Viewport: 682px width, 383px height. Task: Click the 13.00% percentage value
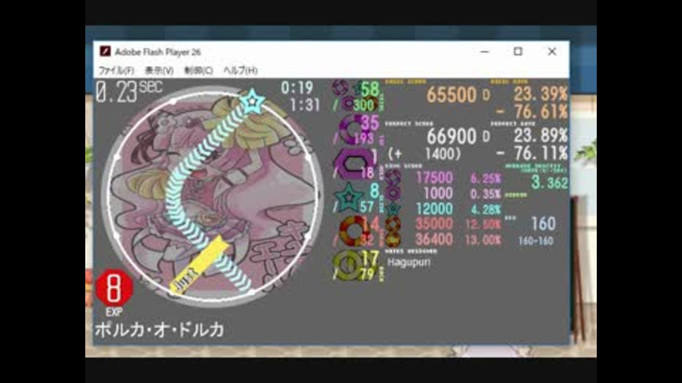tap(483, 240)
